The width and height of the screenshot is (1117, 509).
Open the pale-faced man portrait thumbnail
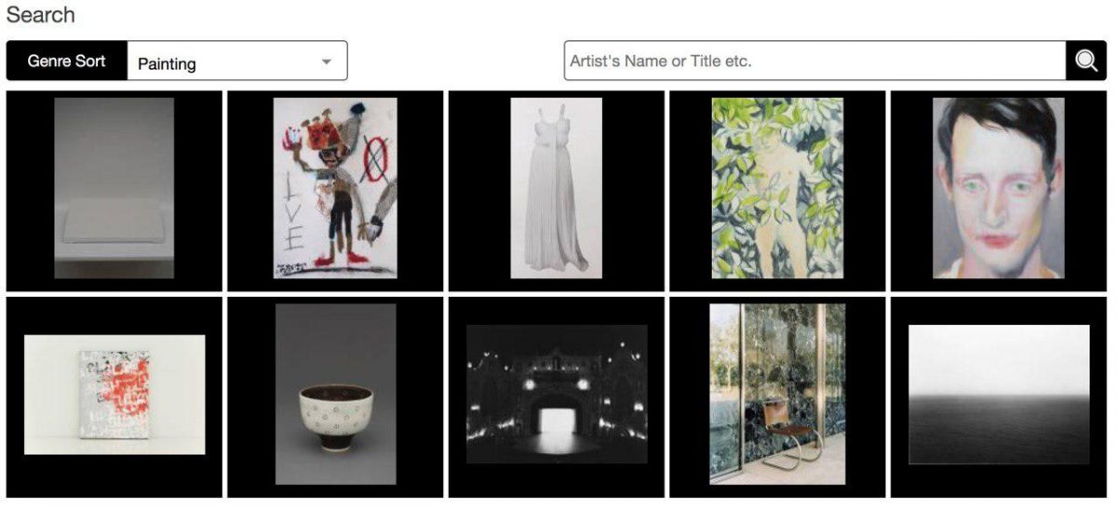[999, 188]
